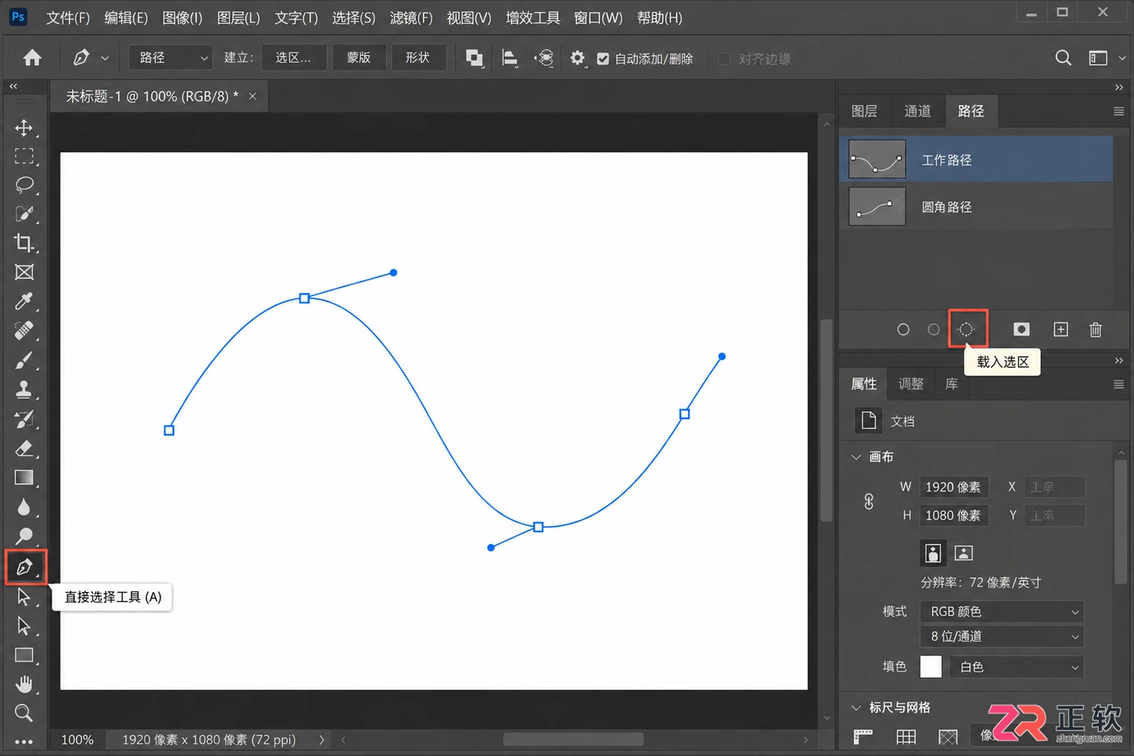Select the 圆角路径 path row

[976, 207]
